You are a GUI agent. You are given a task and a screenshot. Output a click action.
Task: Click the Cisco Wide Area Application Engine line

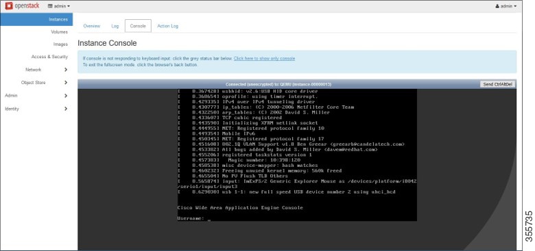click(x=240, y=208)
